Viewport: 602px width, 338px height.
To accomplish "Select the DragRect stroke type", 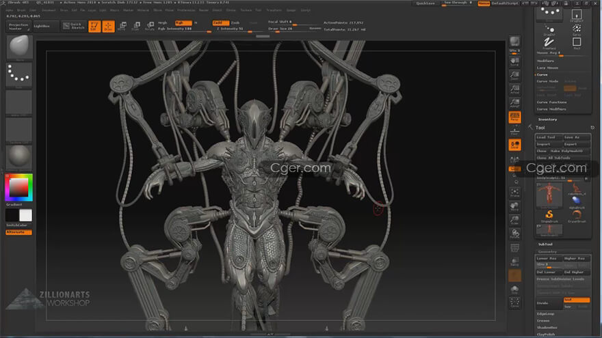I will (x=576, y=16).
